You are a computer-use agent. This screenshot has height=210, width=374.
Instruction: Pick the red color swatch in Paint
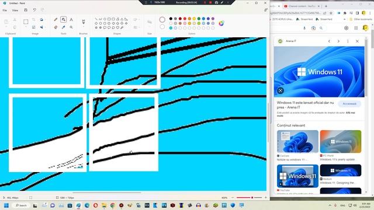coord(185,19)
